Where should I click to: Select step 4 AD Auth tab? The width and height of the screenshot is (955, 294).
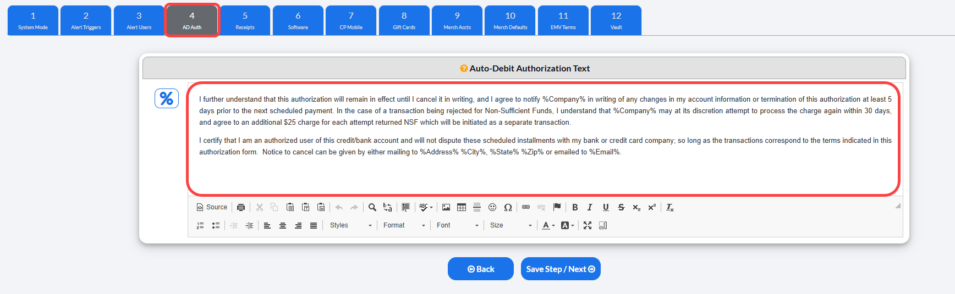[192, 20]
